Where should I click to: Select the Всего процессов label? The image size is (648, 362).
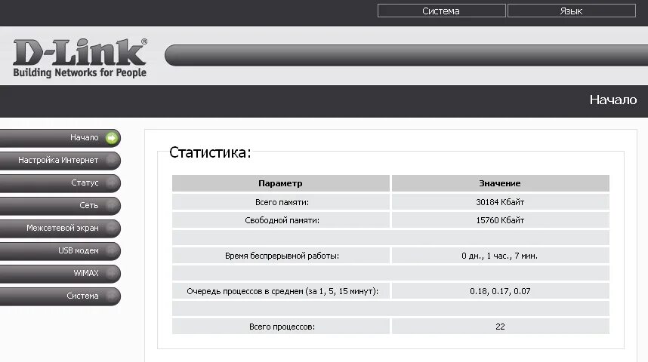point(281,327)
